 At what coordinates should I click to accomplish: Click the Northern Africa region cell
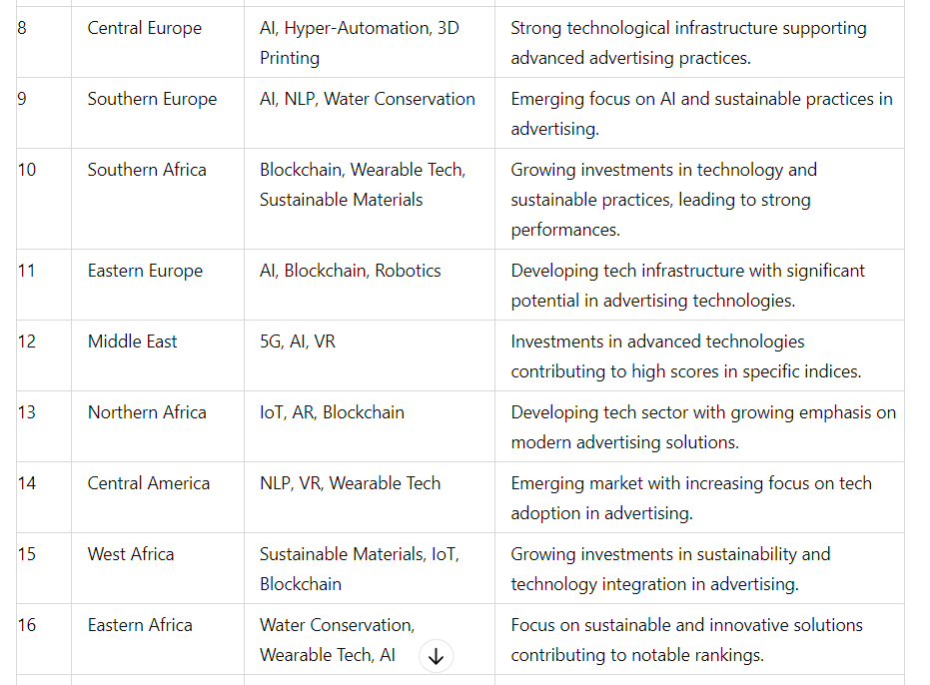click(158, 426)
